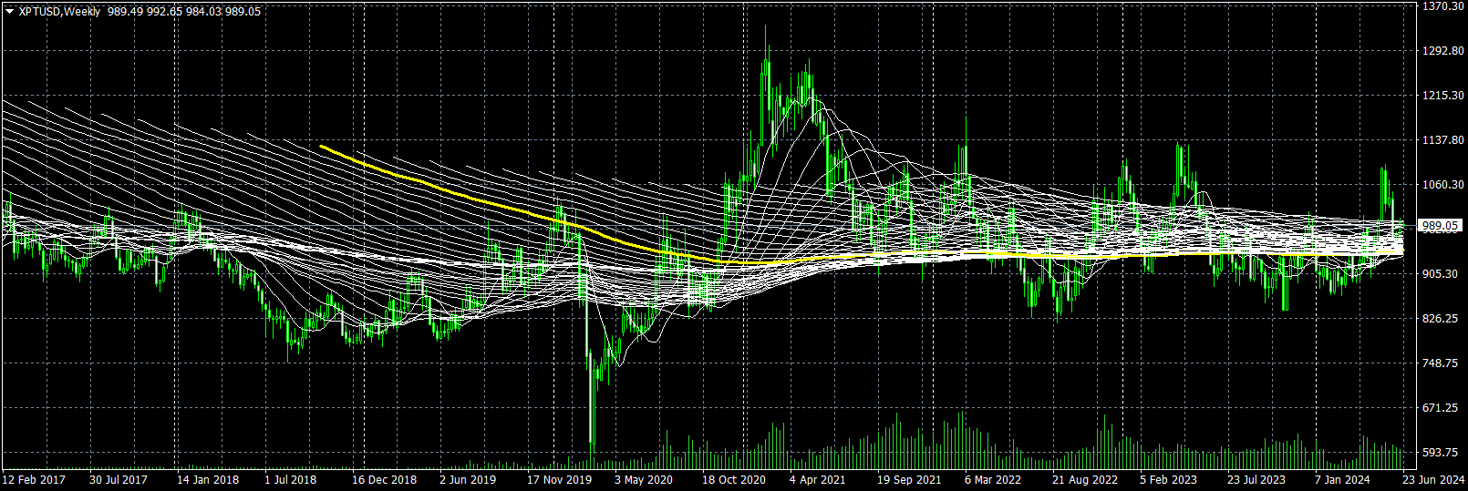Image resolution: width=1468 pixels, height=491 pixels.
Task: Click the 1370.30 price scale label
Action: point(1442,6)
